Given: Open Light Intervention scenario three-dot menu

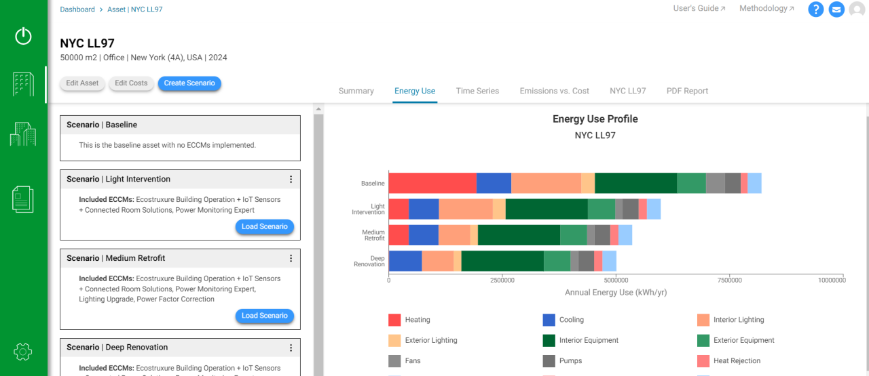Looking at the screenshot, I should coord(291,180).
